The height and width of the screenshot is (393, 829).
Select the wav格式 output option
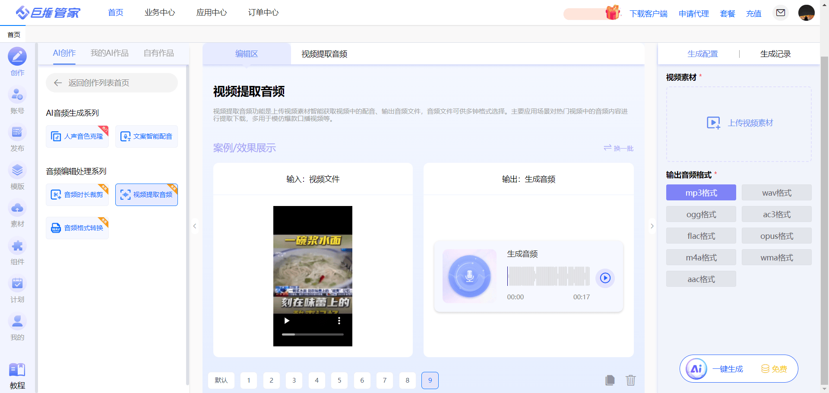776,193
